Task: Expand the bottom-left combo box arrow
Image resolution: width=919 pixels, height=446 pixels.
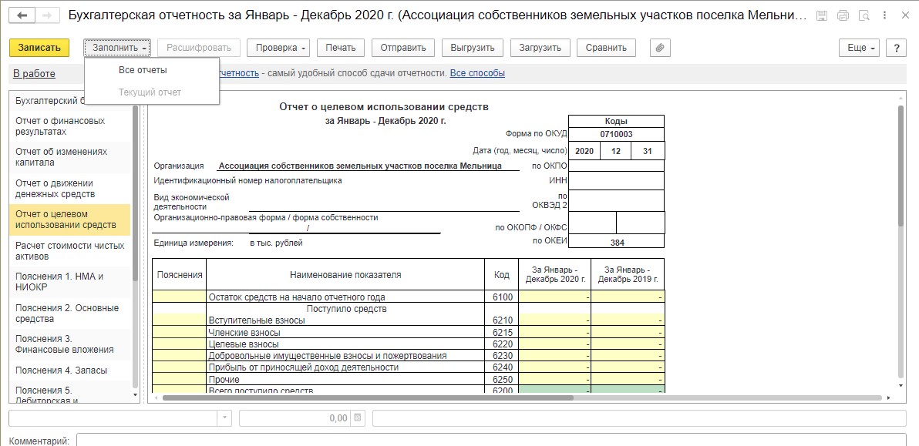Action: (x=224, y=418)
